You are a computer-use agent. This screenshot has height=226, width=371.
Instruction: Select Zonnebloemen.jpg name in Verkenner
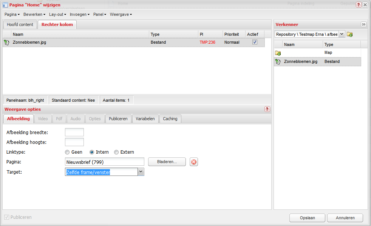coord(301,61)
